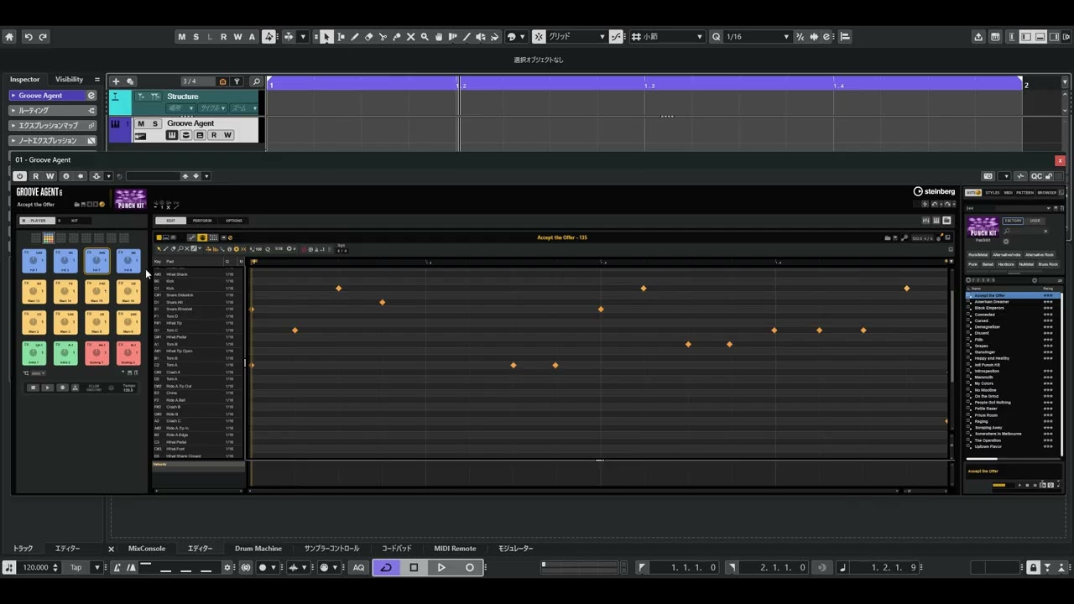Open the AQ AudioWarp quantize button

[x=358, y=568]
